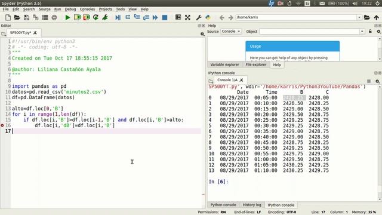Save the current file

(x=26, y=17)
